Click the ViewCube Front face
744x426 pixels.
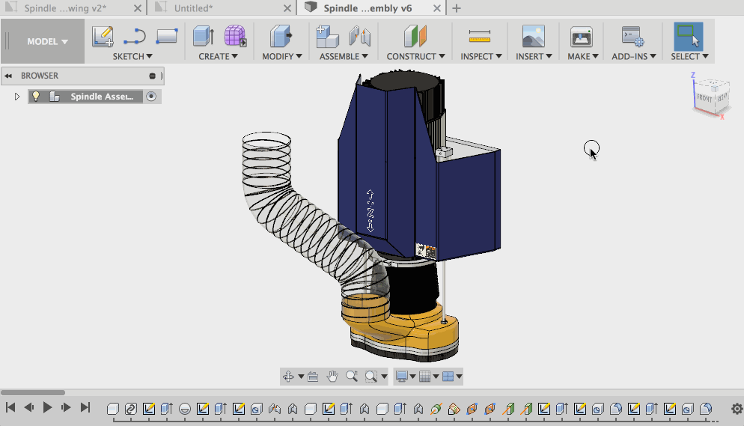point(704,98)
